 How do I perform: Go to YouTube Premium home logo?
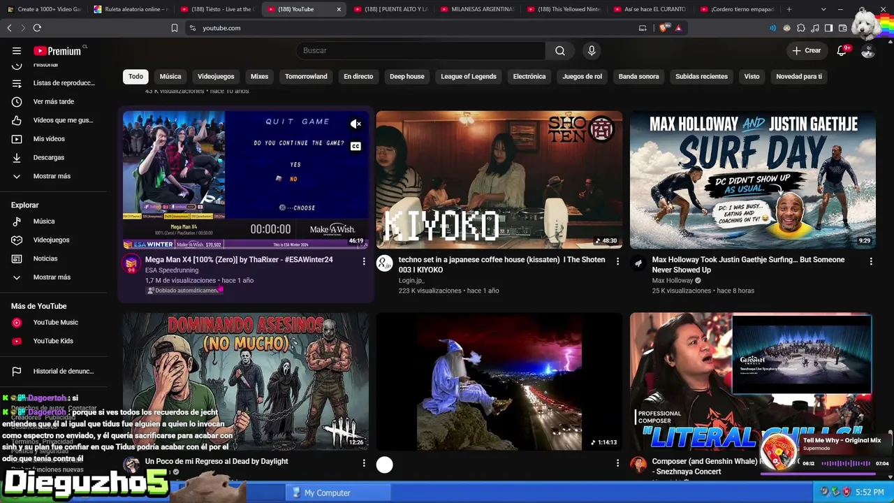[57, 50]
